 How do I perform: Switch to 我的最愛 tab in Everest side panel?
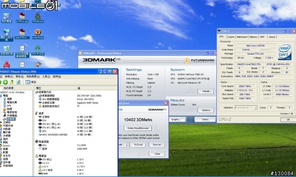(8, 88)
